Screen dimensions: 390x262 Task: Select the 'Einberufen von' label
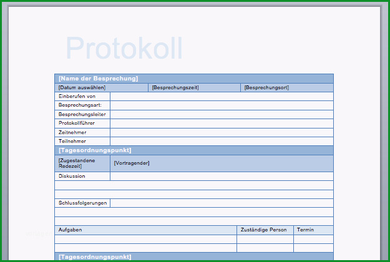(77, 96)
